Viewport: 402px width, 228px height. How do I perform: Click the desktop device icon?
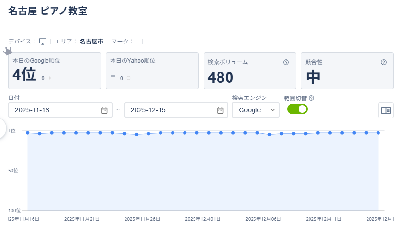pyautogui.click(x=42, y=42)
